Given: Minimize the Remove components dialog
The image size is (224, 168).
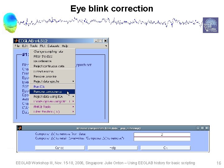Looking at the screenshot, I should pos(198,128).
